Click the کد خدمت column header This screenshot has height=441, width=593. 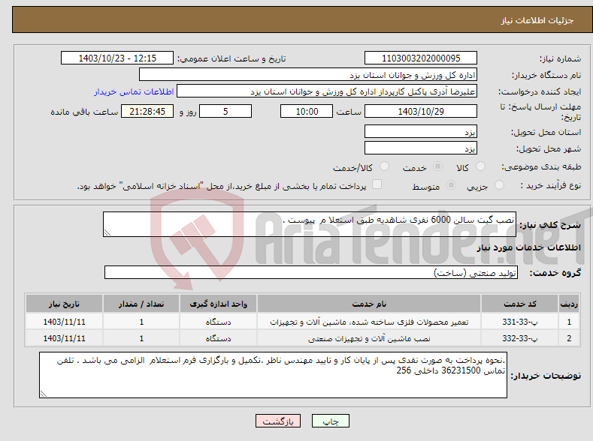519,304
